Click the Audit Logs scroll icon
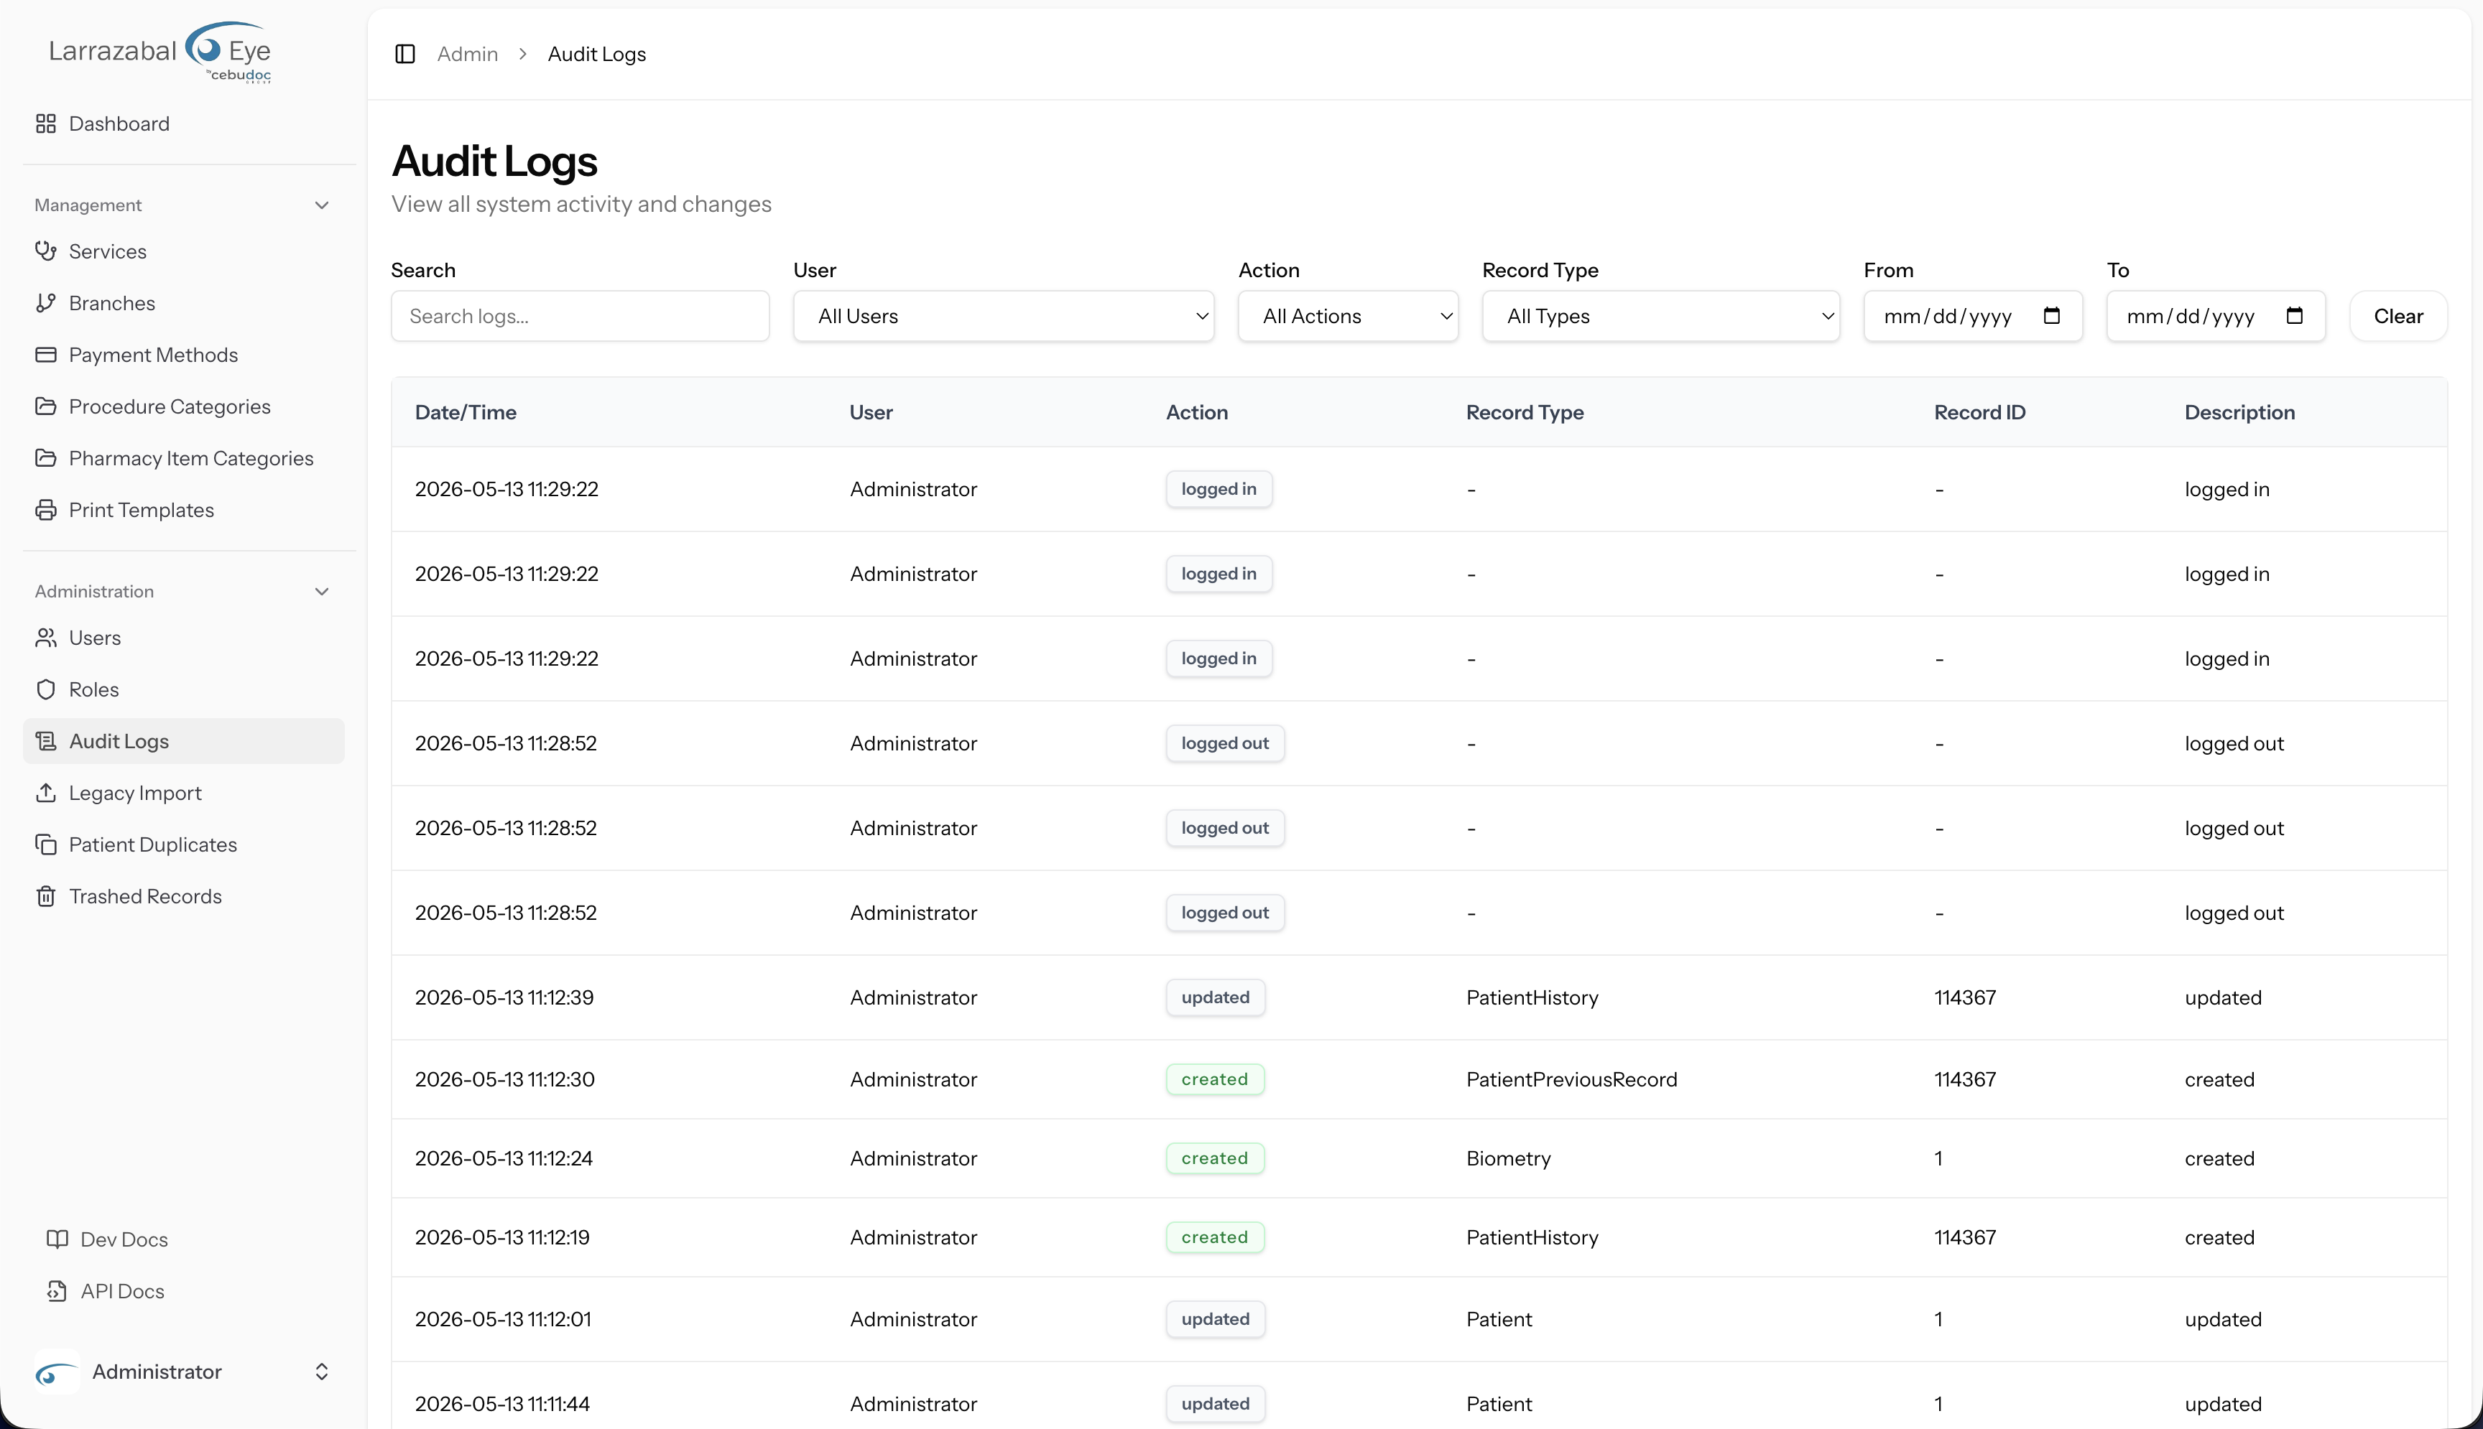This screenshot has height=1429, width=2483. click(x=45, y=741)
